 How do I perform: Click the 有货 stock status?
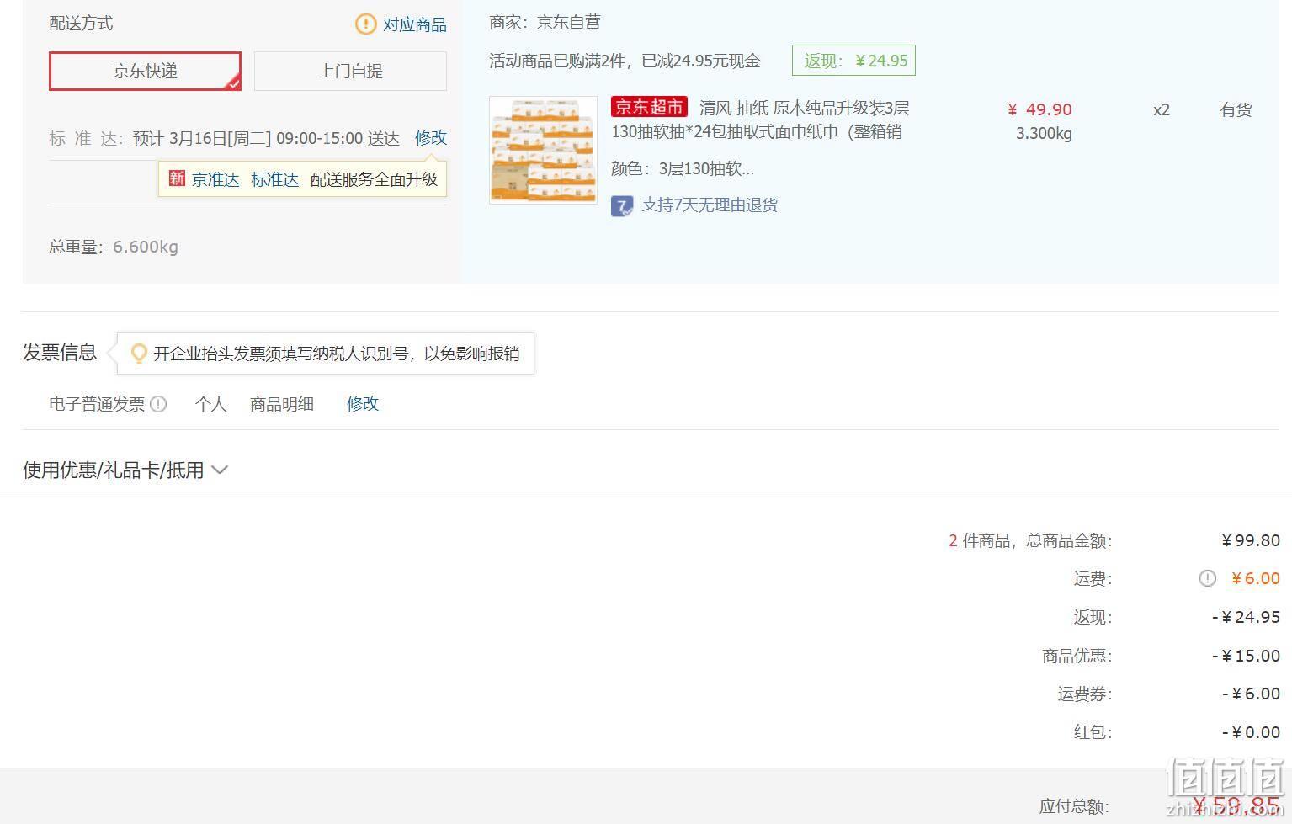coord(1236,109)
